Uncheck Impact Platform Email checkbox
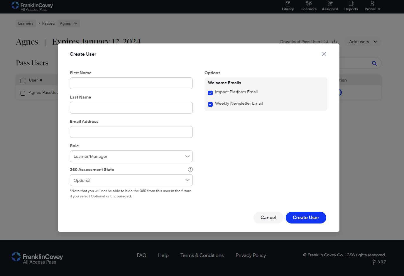This screenshot has height=276, width=404. (210, 93)
